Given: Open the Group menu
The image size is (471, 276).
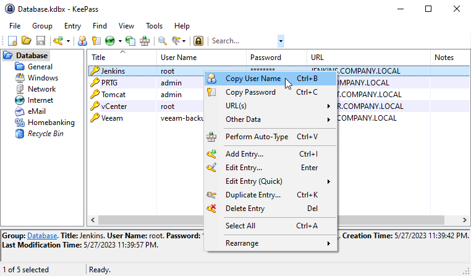Looking at the screenshot, I should pyautogui.click(x=42, y=26).
